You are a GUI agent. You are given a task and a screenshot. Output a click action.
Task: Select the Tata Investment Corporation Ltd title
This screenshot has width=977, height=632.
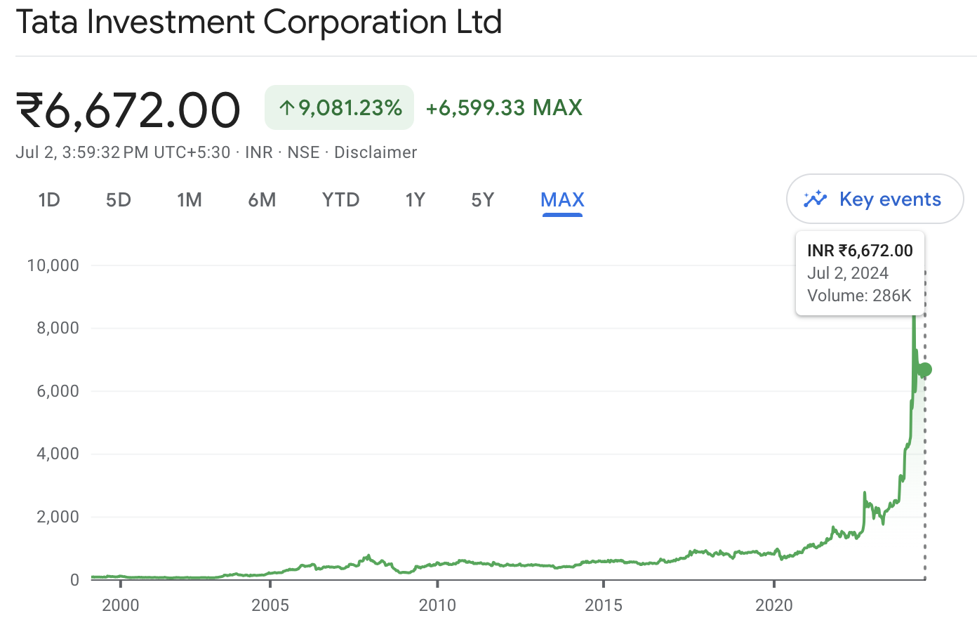[x=260, y=22]
